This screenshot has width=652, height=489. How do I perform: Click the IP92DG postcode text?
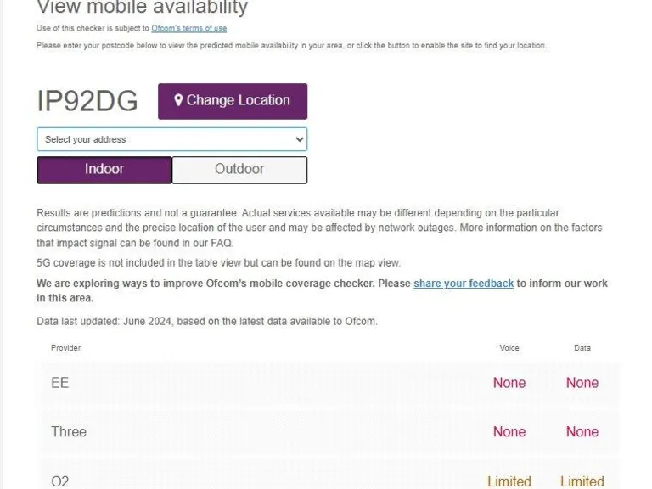point(87,101)
